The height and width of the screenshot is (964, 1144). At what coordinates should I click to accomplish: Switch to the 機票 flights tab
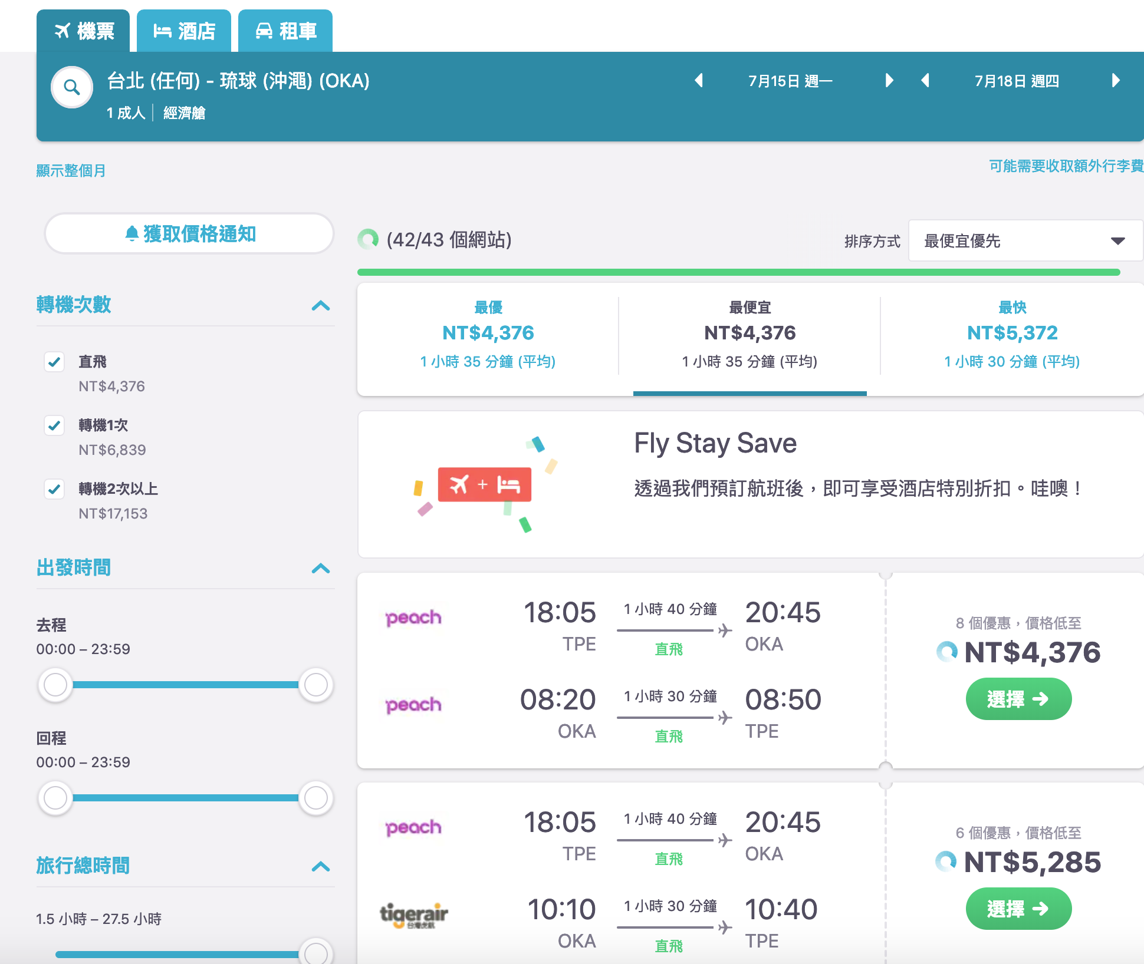[83, 31]
